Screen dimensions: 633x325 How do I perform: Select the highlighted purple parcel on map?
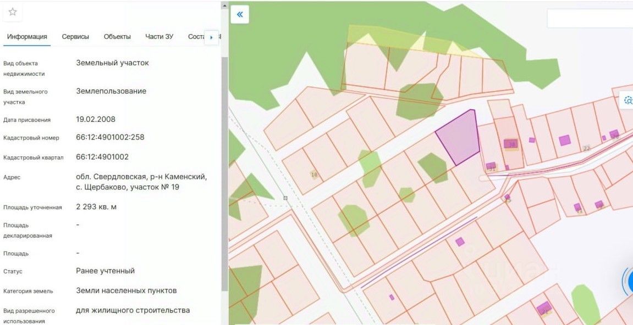(459, 137)
